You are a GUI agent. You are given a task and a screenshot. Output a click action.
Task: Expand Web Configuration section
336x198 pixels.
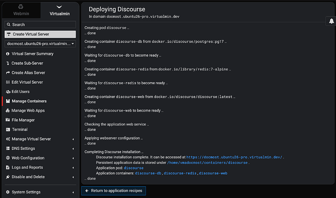coord(40,158)
